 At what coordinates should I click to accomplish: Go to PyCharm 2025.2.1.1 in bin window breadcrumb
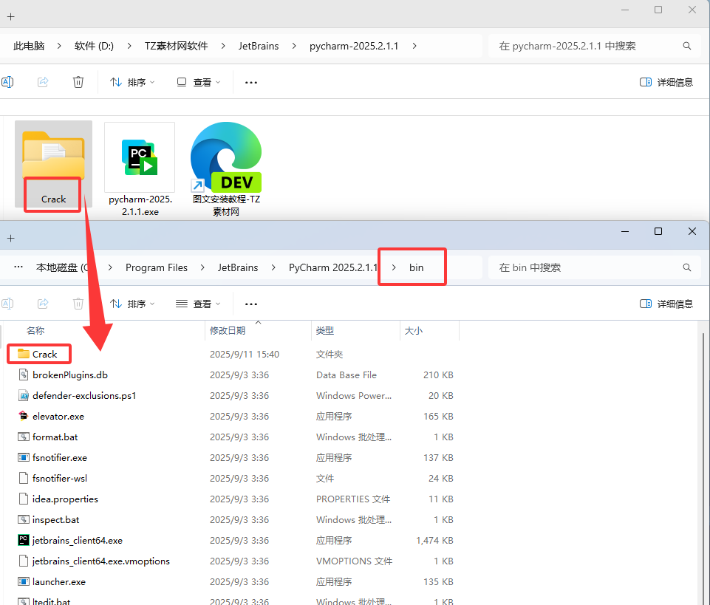[x=332, y=267]
